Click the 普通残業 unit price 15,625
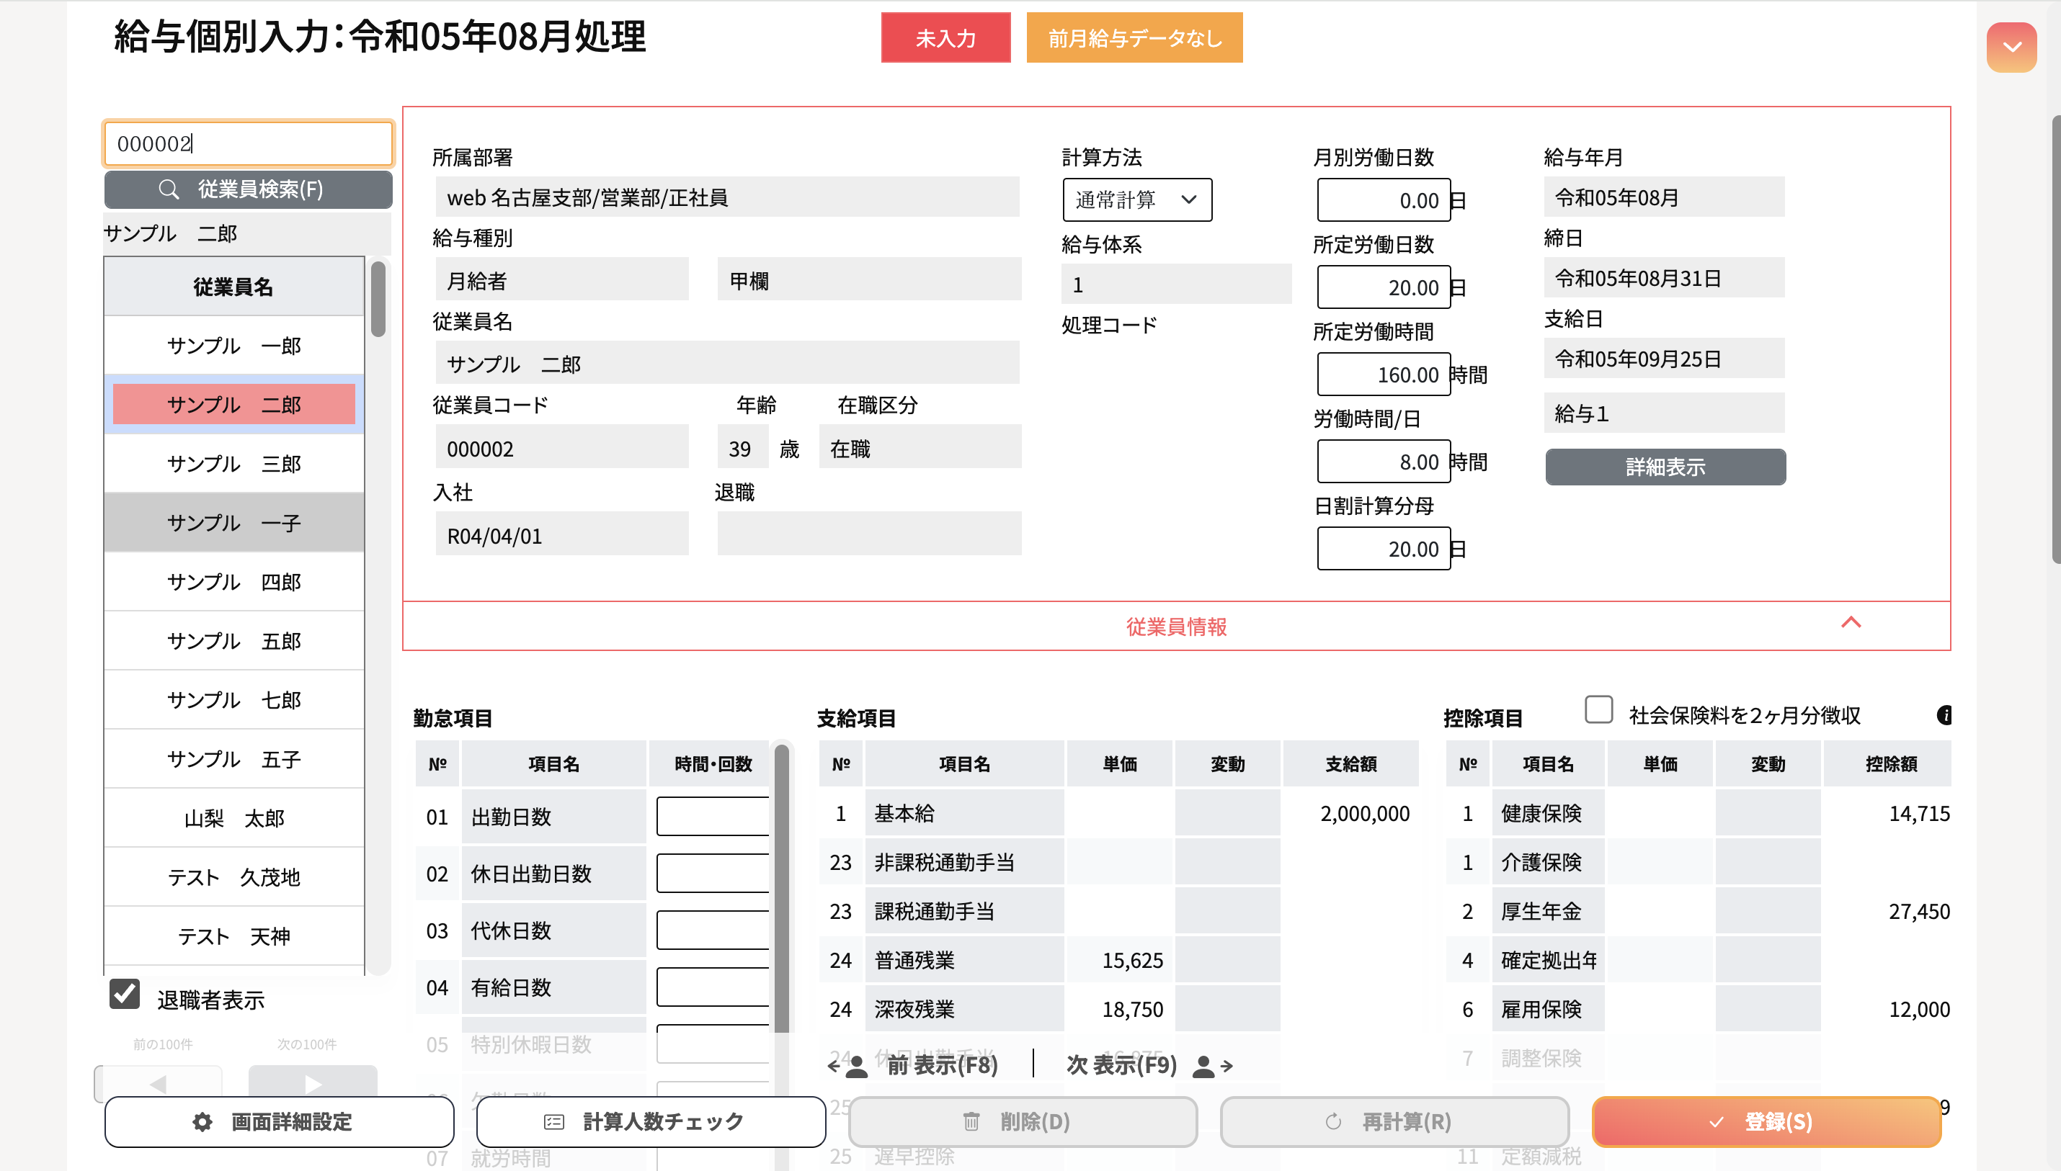Viewport: 2061px width, 1171px height. point(1132,960)
